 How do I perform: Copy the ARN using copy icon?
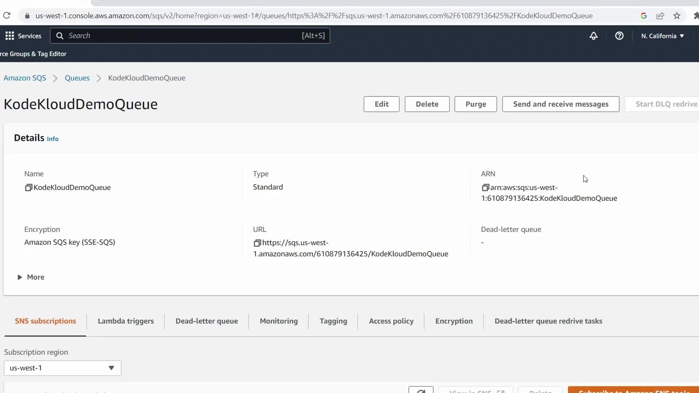tap(485, 188)
